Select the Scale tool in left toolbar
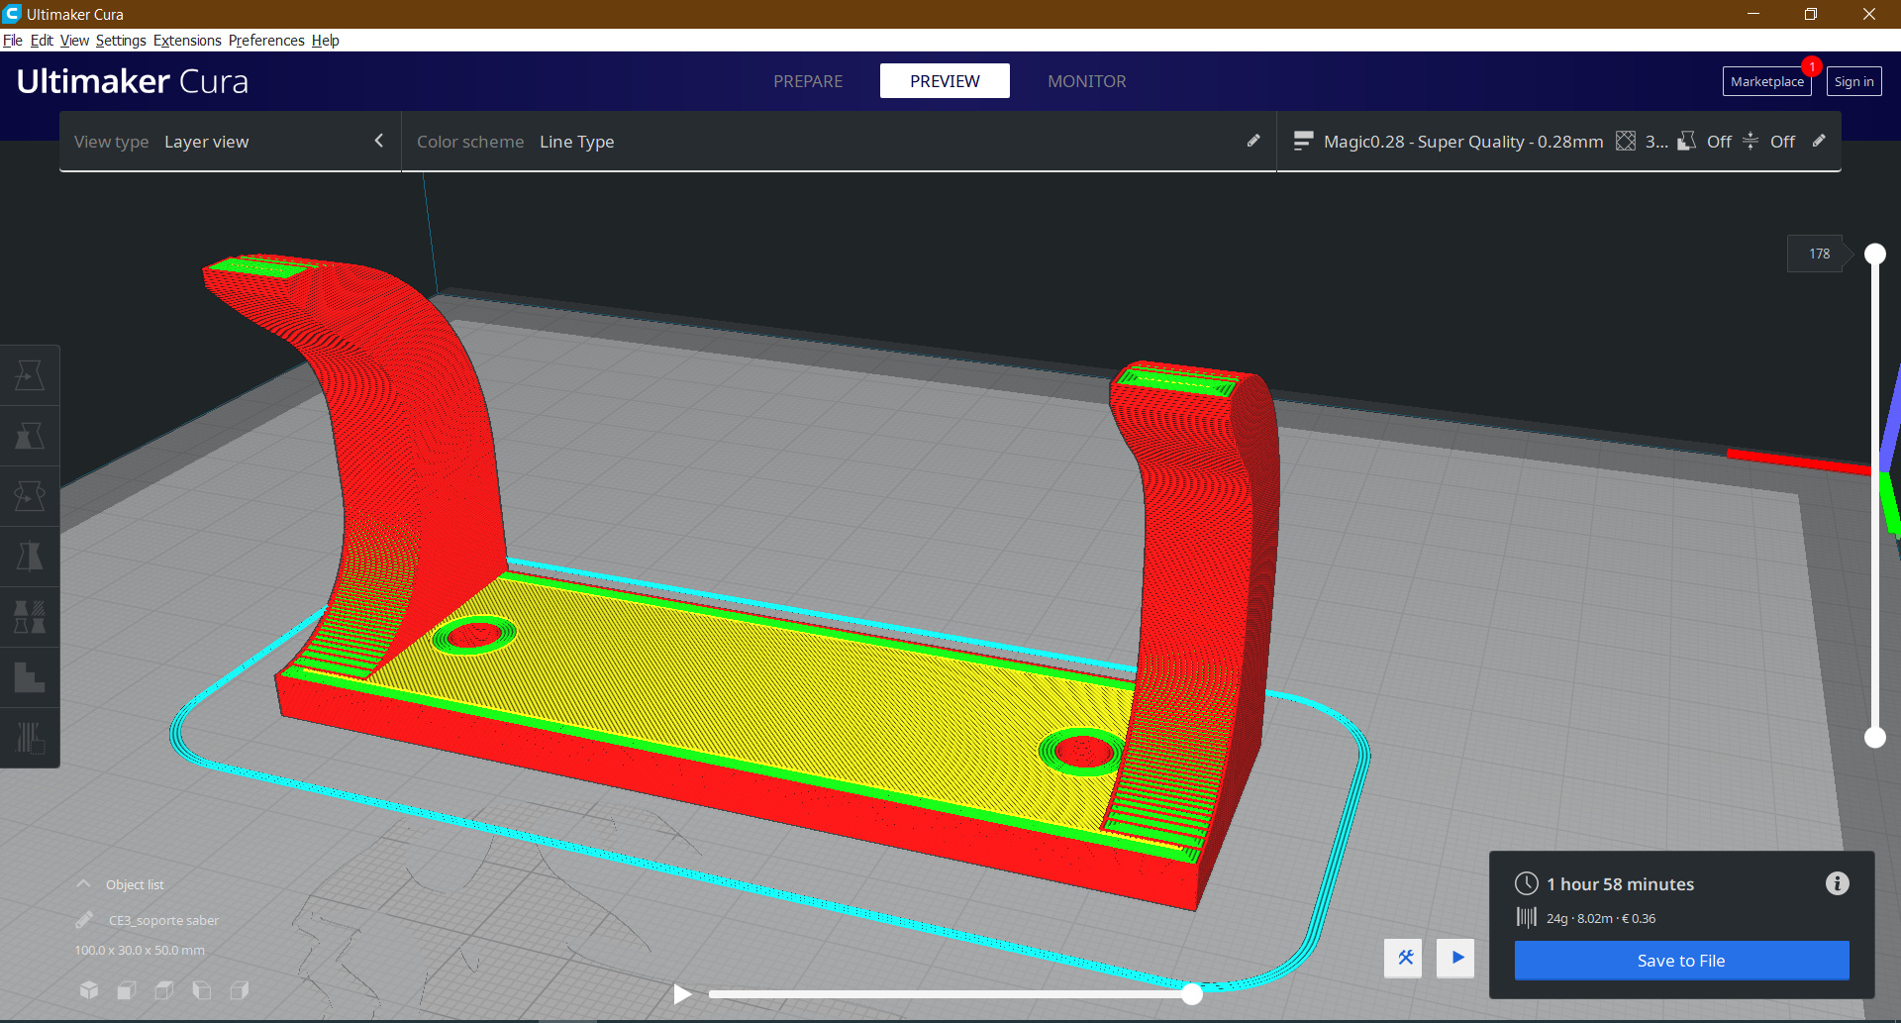 [30, 436]
